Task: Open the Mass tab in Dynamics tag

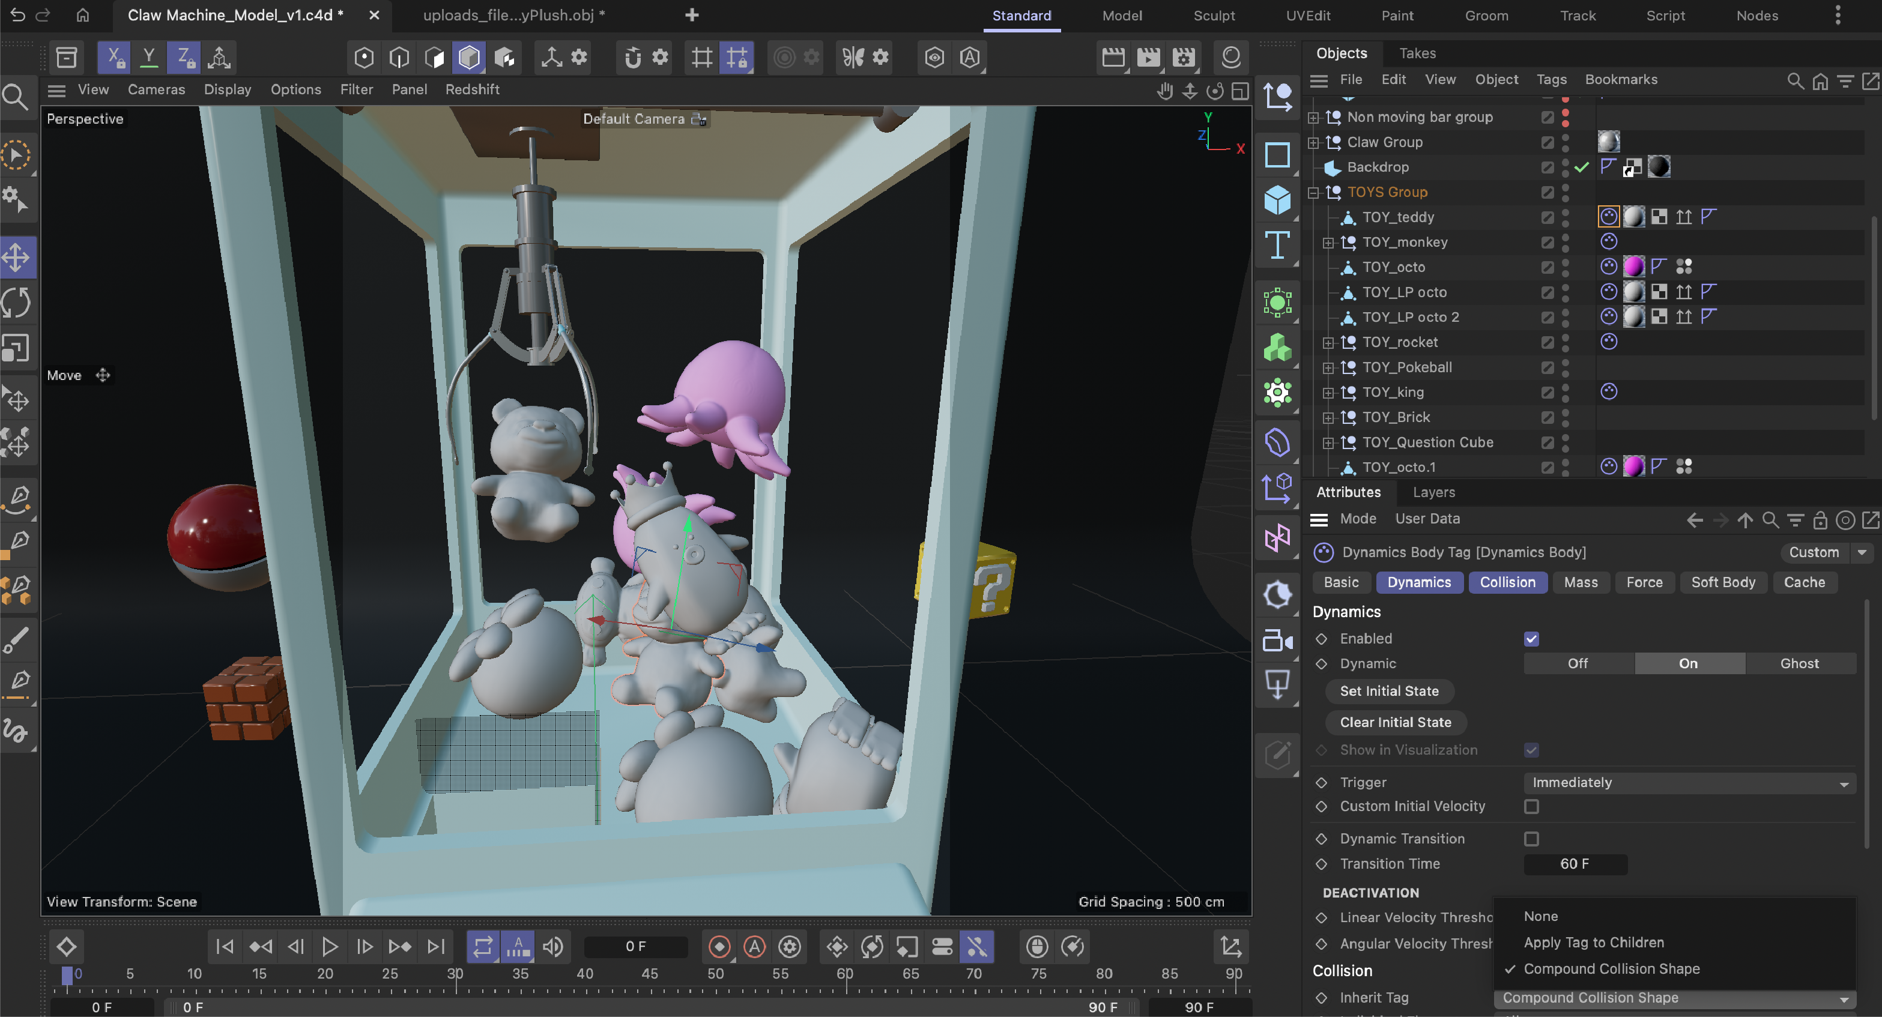Action: 1581,582
